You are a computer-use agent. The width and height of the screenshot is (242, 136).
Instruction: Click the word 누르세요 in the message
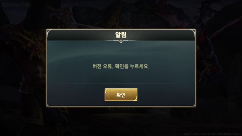pyautogui.click(x=140, y=66)
